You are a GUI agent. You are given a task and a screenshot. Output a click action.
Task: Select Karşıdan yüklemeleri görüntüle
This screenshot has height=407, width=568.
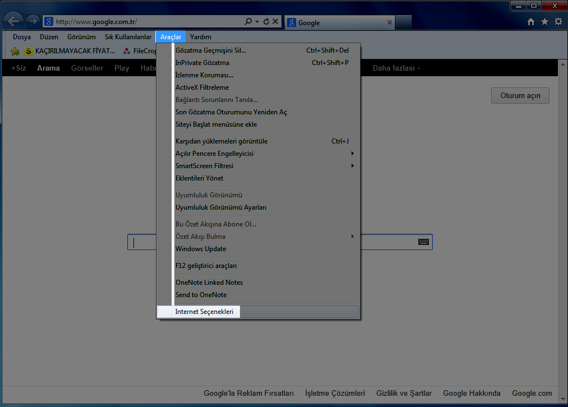tap(258, 141)
